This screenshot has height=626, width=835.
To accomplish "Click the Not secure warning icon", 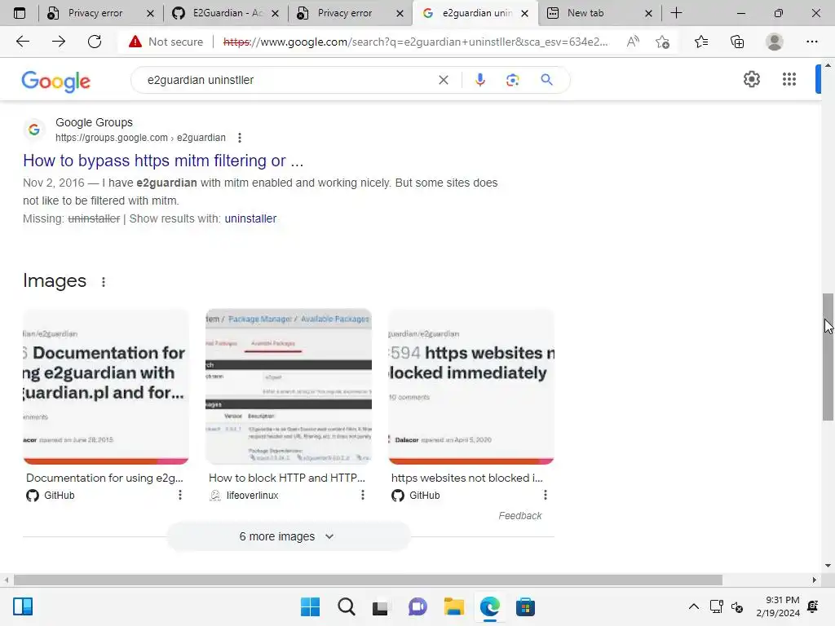I will click(135, 42).
